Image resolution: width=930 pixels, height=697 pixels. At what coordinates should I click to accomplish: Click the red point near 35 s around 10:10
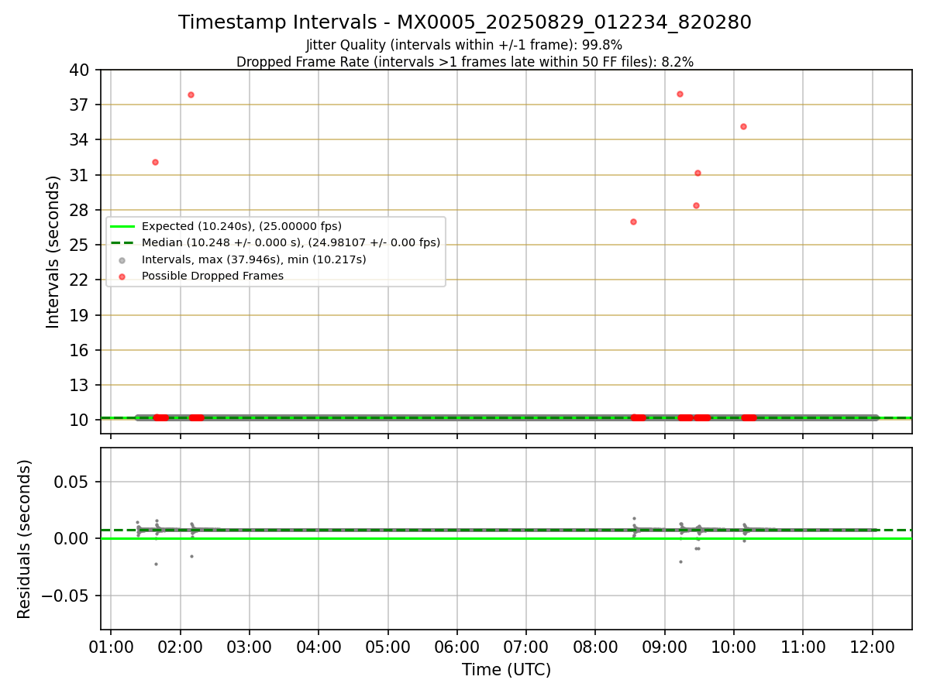click(743, 126)
